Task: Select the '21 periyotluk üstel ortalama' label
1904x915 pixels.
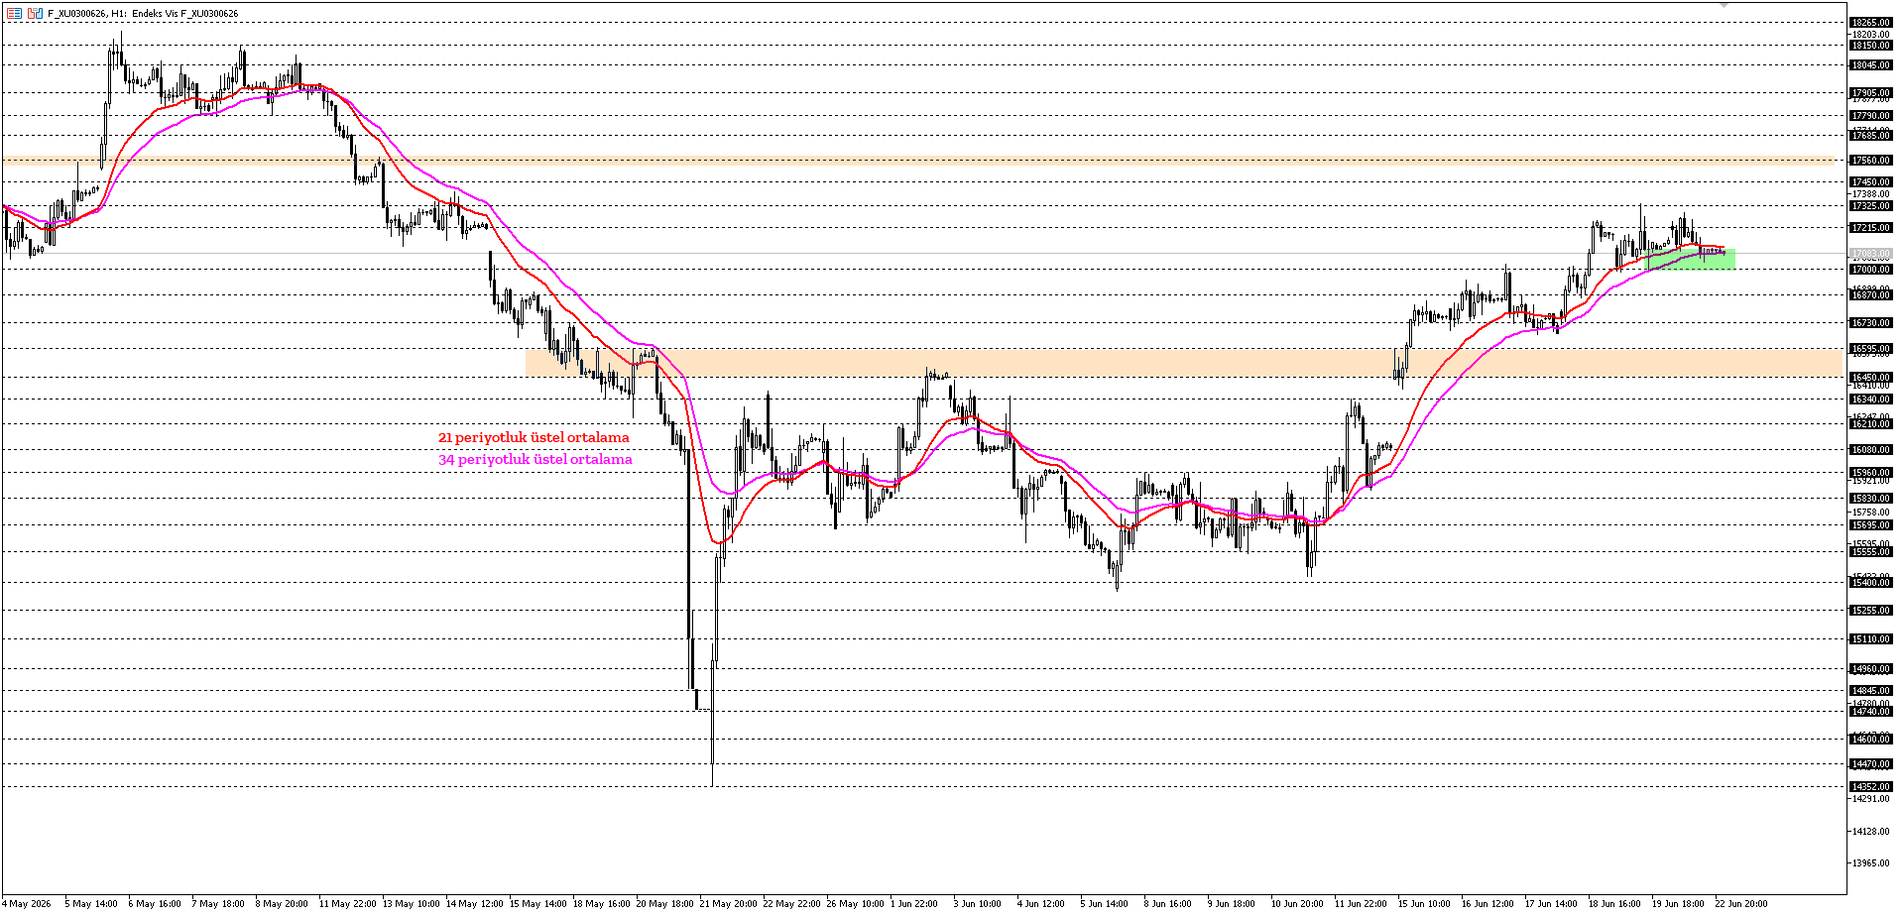Action: point(534,437)
